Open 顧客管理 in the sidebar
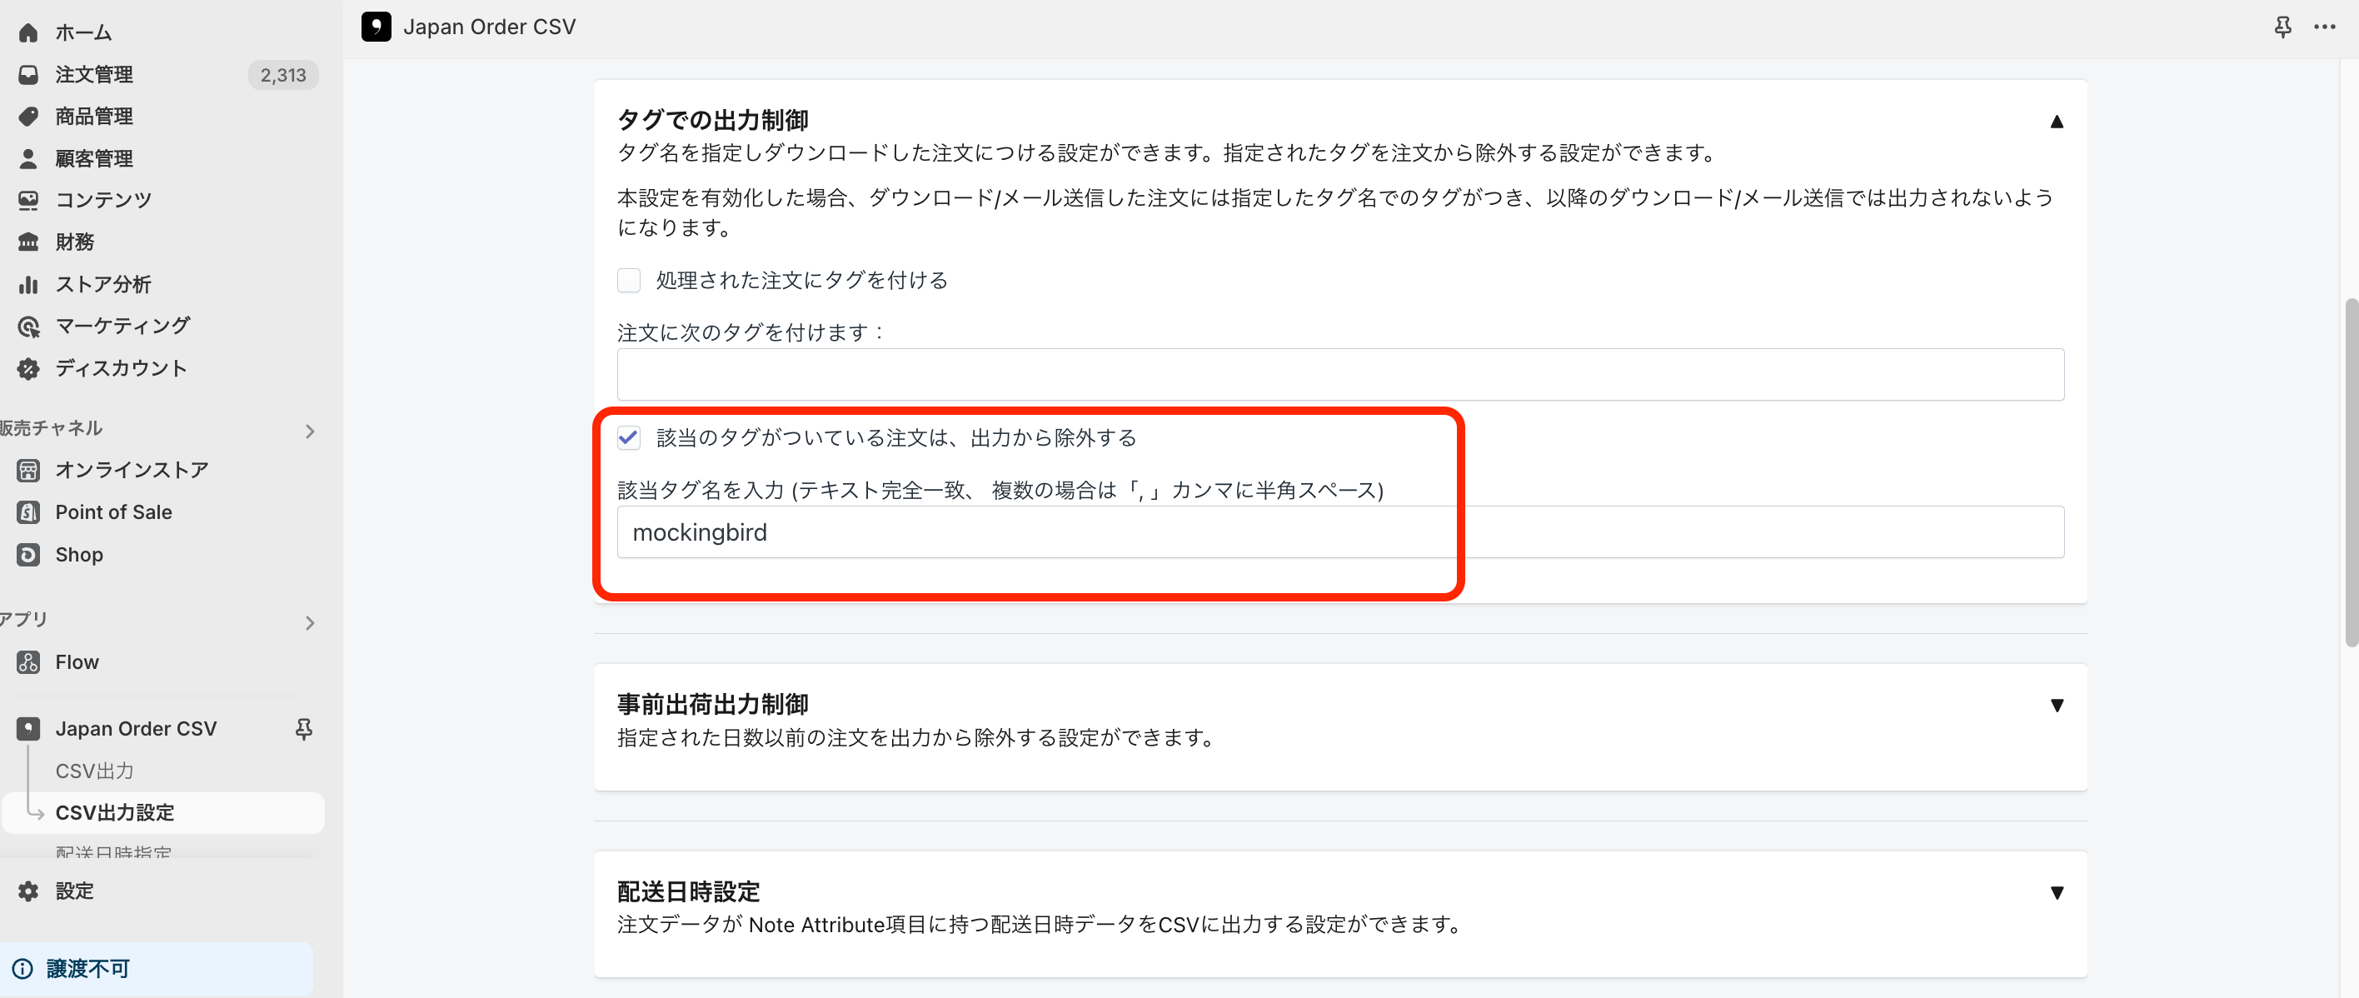 coord(93,158)
